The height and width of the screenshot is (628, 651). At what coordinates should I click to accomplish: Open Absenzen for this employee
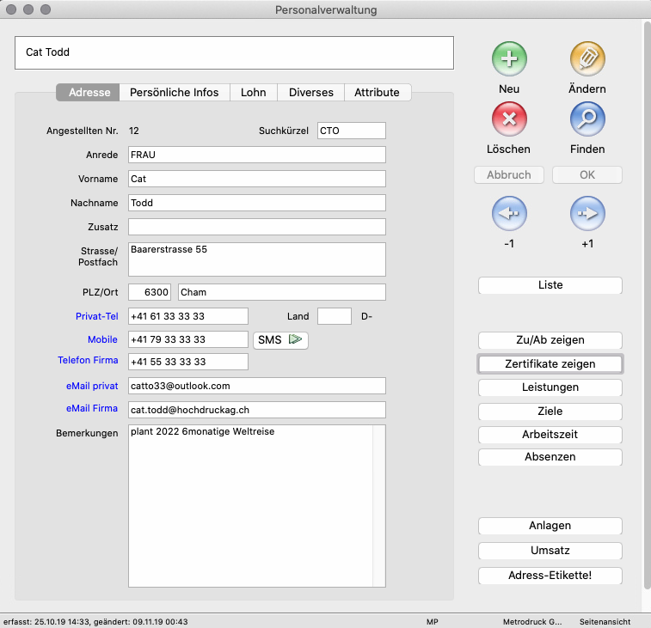(x=550, y=457)
